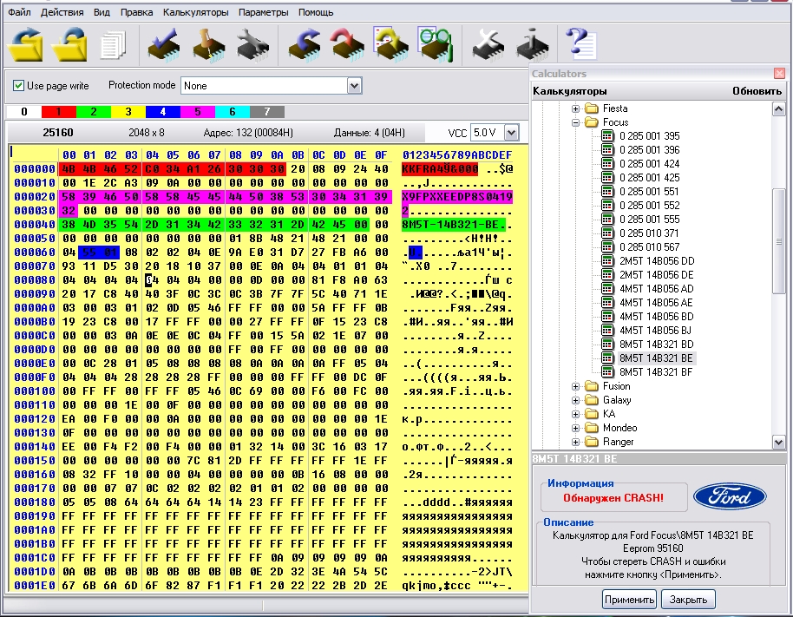Screen dimensions: 793x617
Task: Select calculator 4M5T 14B056 AD
Action: 657,289
